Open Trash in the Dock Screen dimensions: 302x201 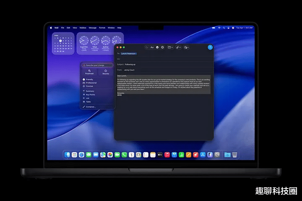234,155
